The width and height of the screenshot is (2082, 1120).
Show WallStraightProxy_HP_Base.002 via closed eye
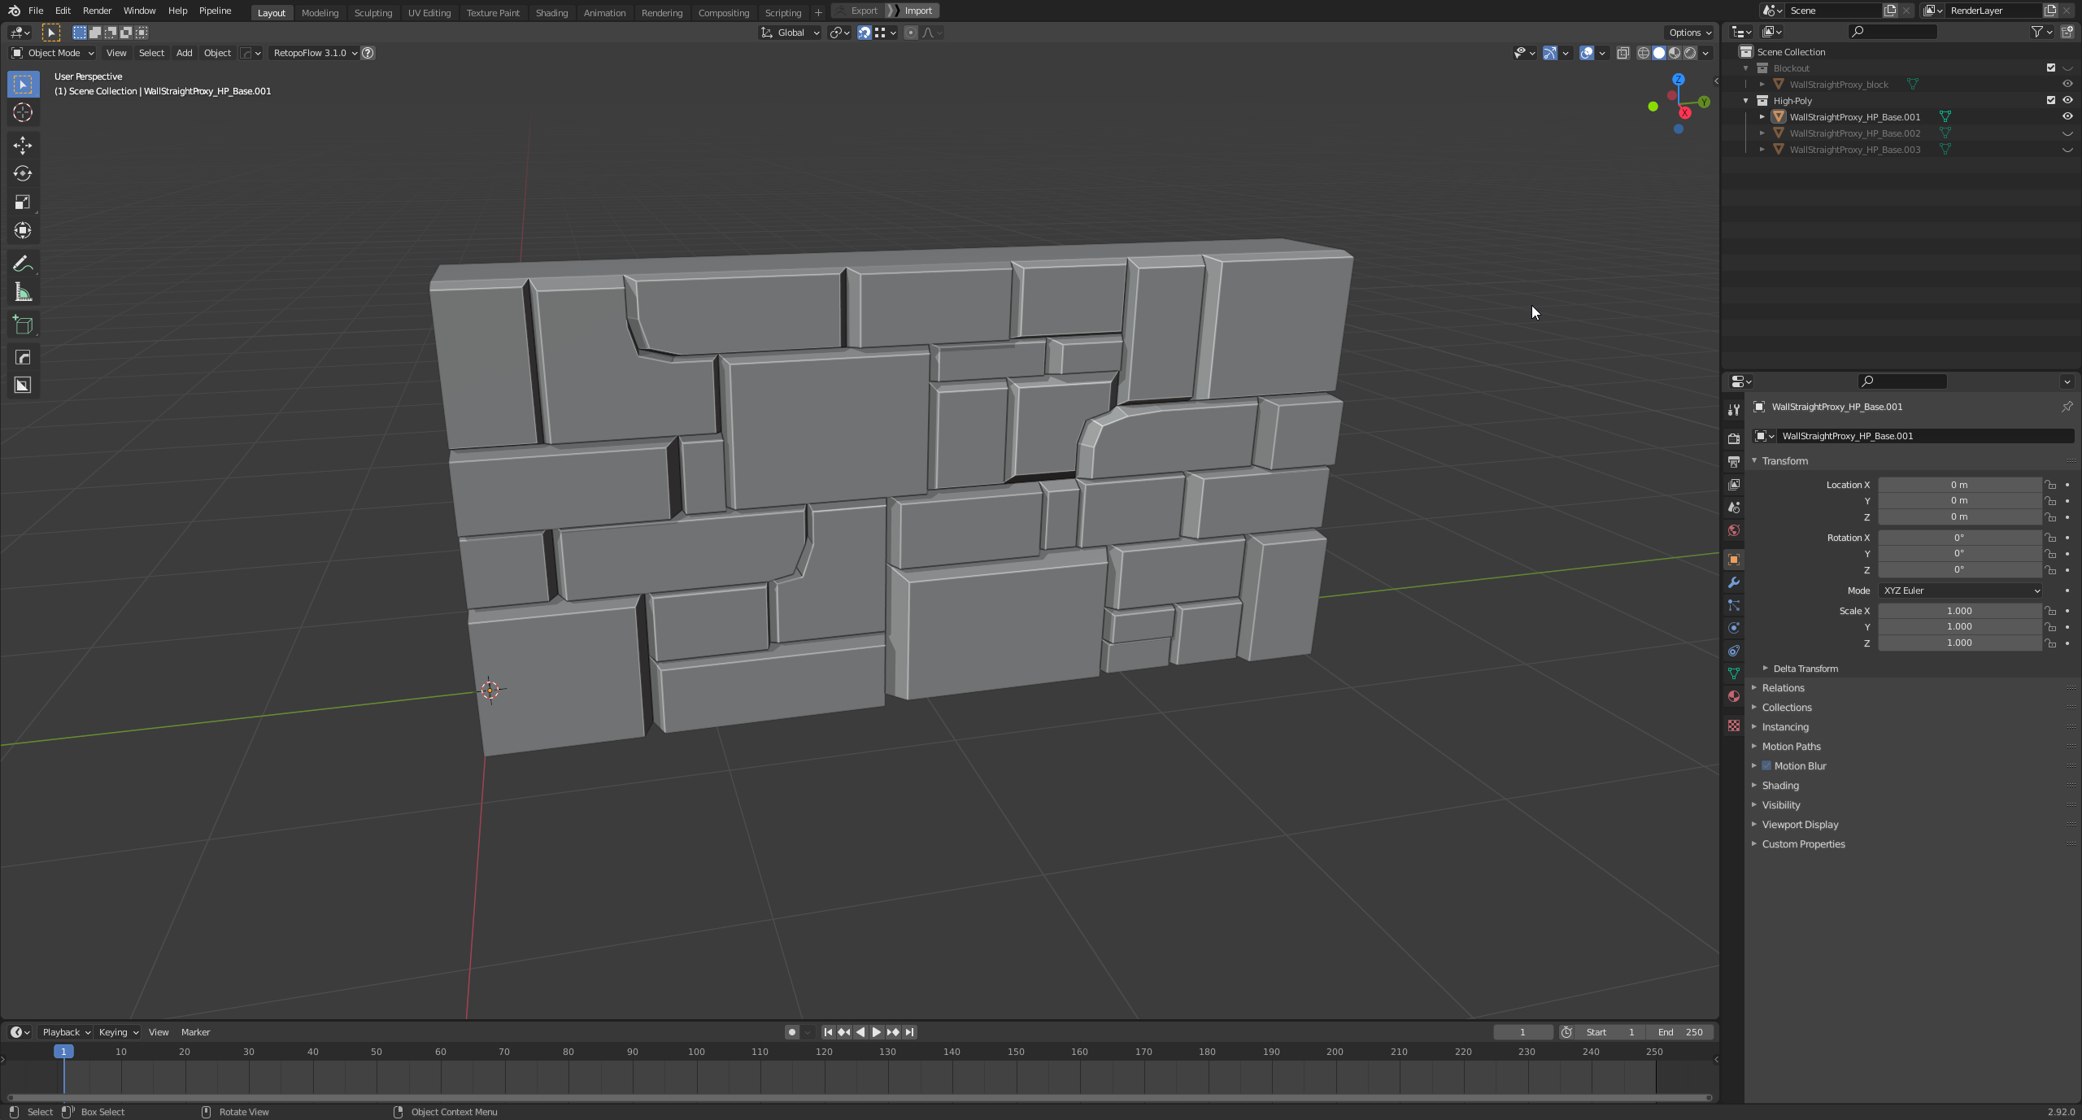pos(2067,133)
